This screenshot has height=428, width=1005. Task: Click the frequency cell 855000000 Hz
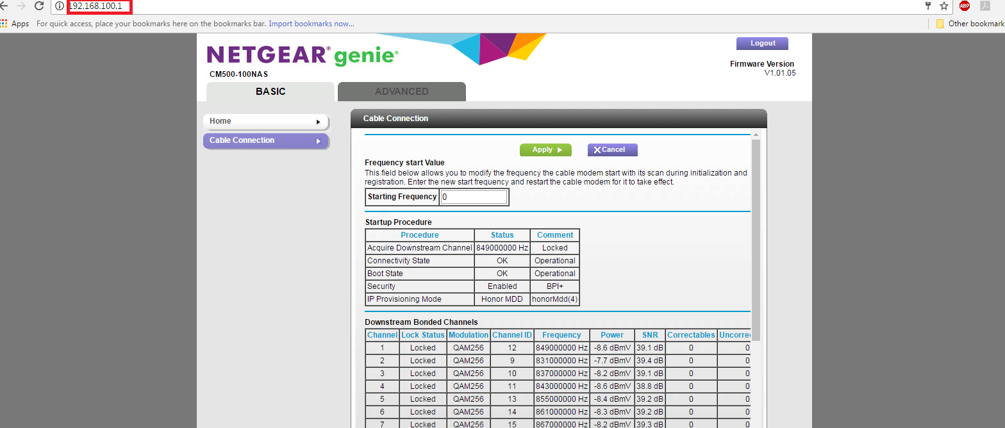(561, 399)
